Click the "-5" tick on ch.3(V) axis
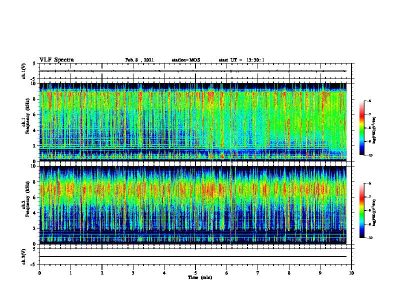The height and width of the screenshot is (306, 396). click(x=33, y=264)
